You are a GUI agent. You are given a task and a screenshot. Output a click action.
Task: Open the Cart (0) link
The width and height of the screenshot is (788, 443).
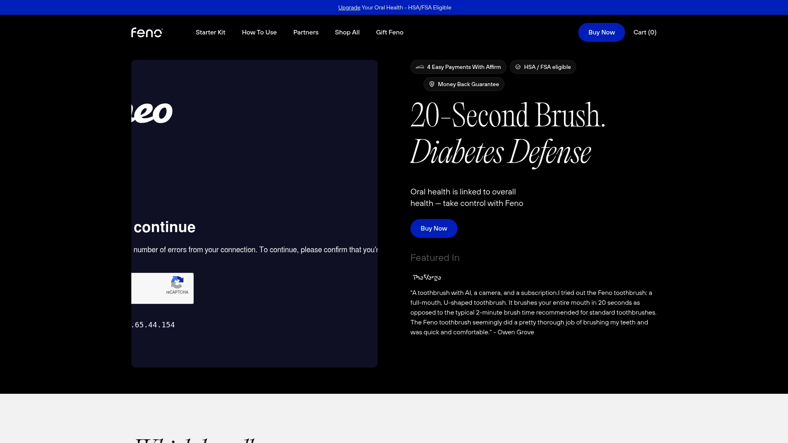(x=645, y=32)
